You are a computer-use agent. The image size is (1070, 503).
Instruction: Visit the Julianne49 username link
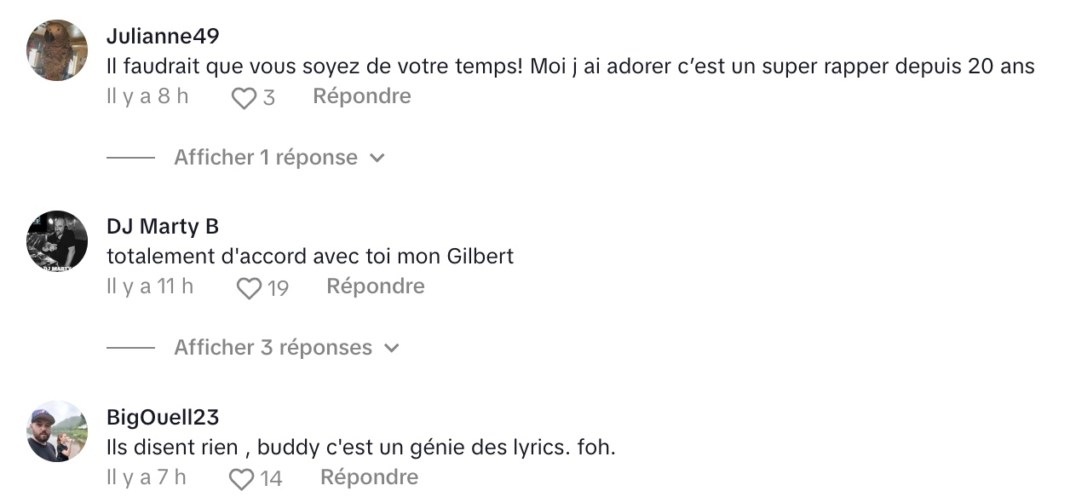(163, 37)
